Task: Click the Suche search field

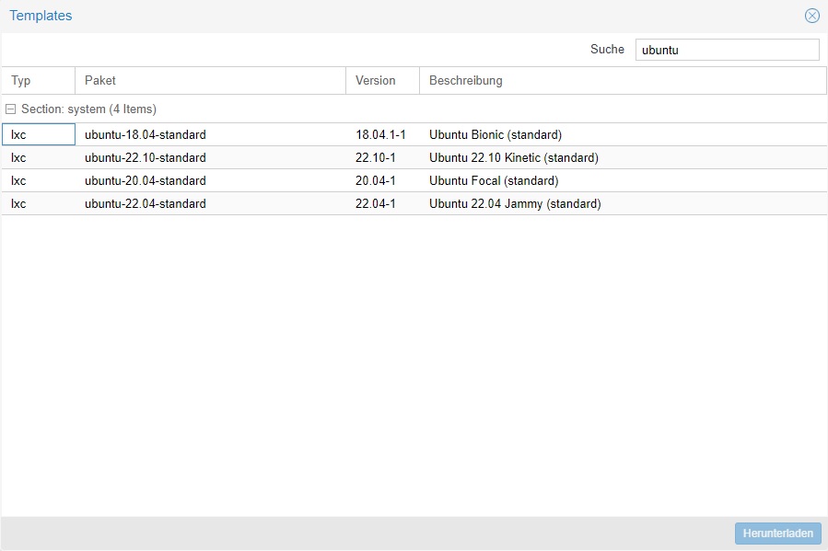Action: tap(727, 50)
